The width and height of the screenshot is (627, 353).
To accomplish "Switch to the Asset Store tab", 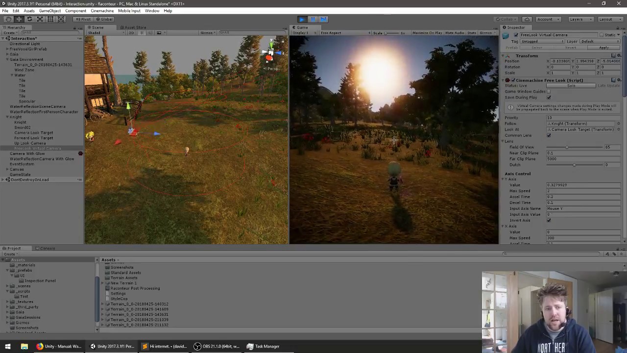I will coord(133,27).
